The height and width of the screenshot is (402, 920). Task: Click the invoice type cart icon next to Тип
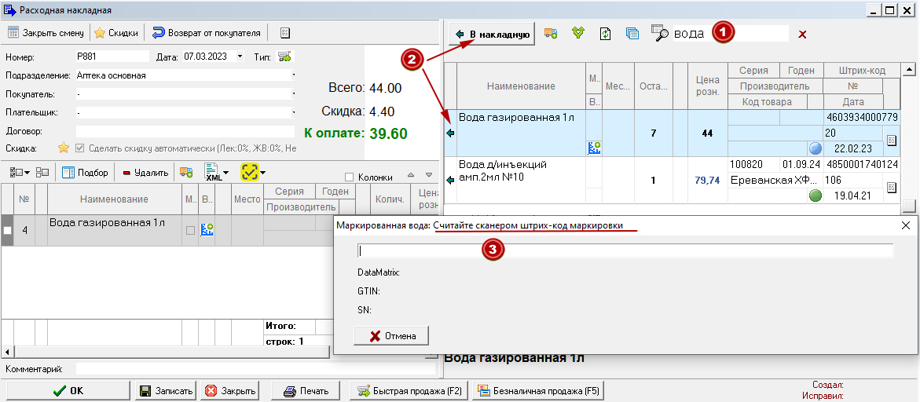[x=285, y=57]
